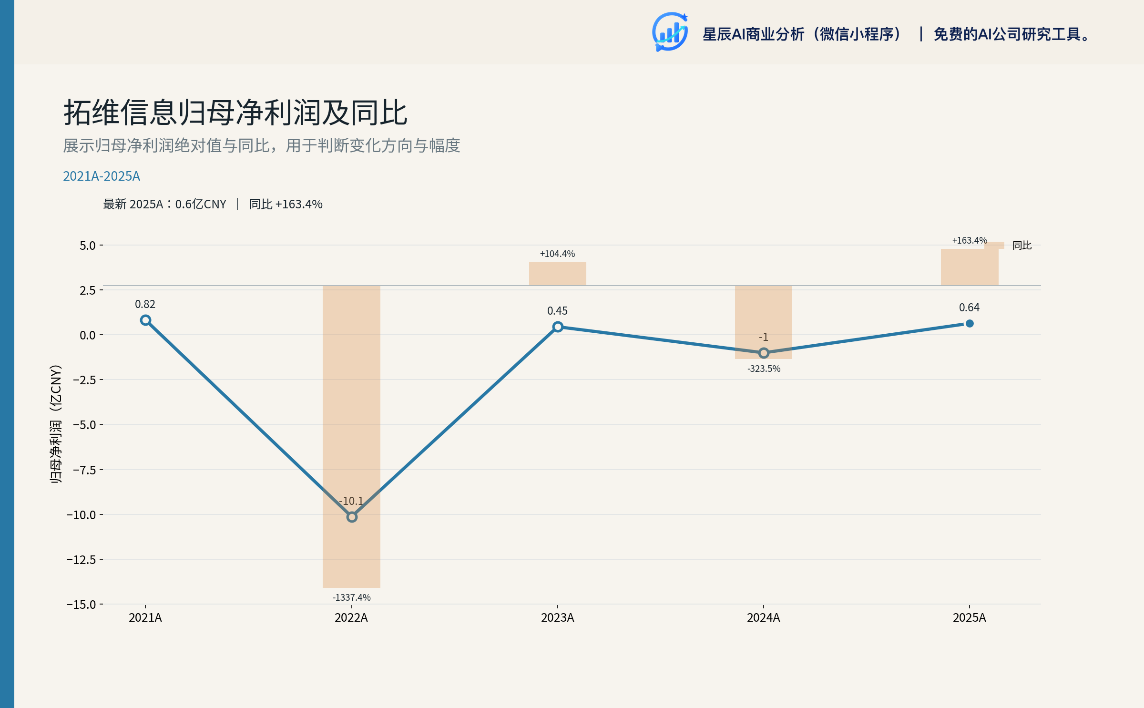Click the 星辰AI商业分析（微信小程序） text

[803, 34]
